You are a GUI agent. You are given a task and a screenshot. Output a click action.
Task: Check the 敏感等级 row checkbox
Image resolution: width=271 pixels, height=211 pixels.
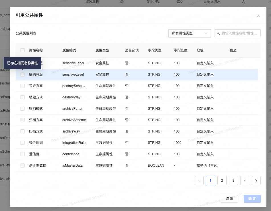coord(22,74)
